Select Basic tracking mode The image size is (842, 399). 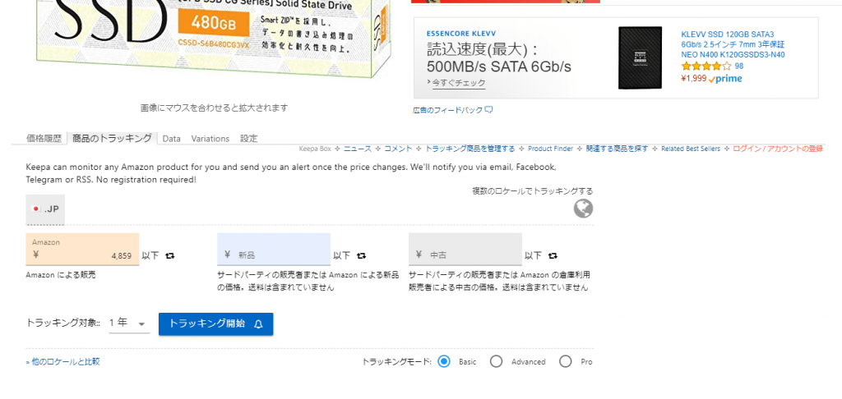coord(443,361)
